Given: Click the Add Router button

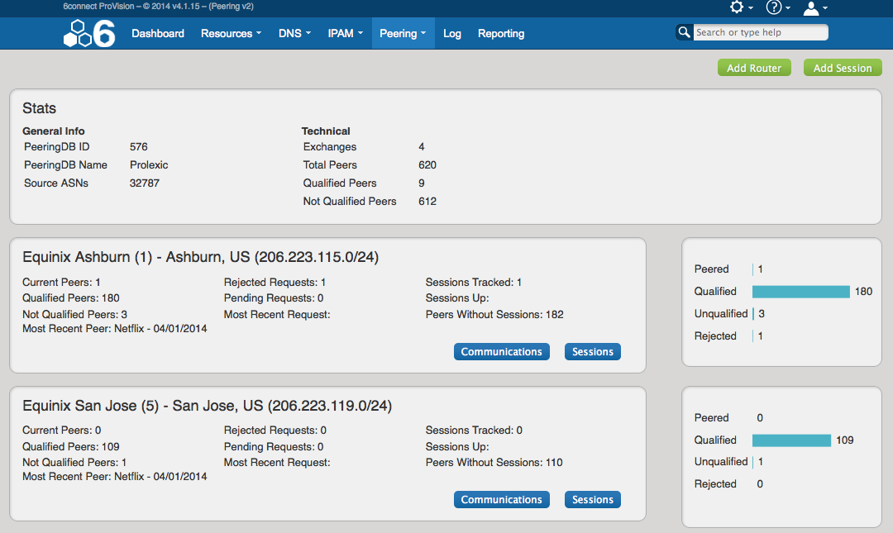Looking at the screenshot, I should [x=754, y=68].
